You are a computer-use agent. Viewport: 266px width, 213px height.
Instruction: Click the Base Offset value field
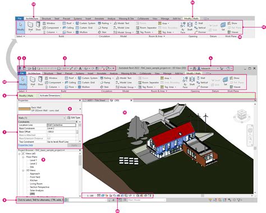61,132
